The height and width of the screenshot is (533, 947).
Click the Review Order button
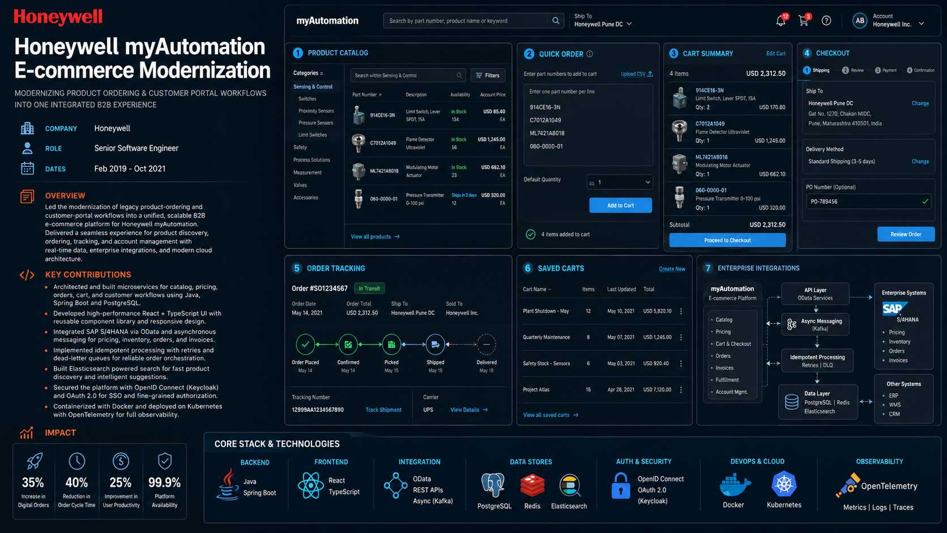(x=906, y=234)
